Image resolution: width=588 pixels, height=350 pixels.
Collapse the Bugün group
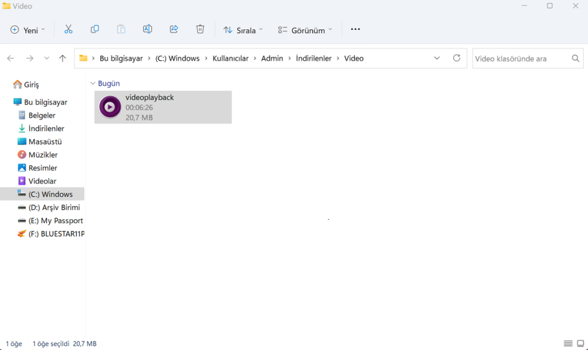93,84
